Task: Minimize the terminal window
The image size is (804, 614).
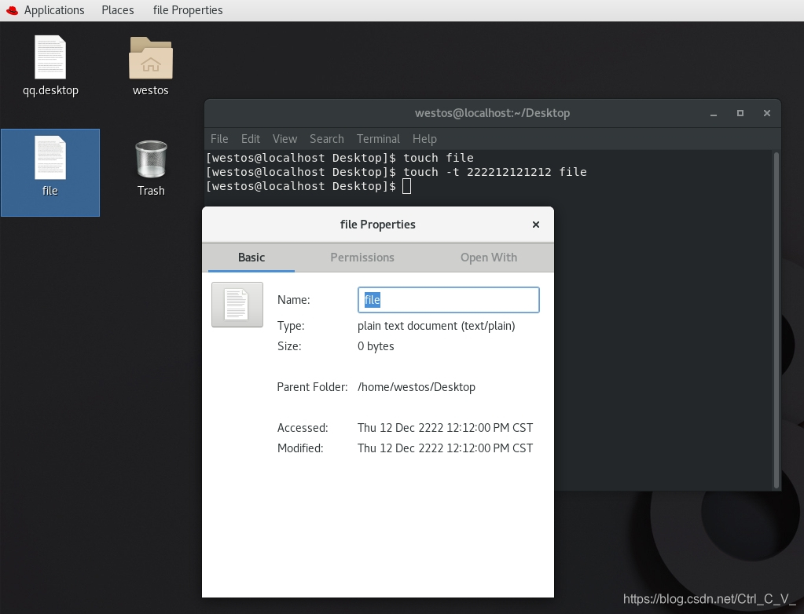Action: 714,113
